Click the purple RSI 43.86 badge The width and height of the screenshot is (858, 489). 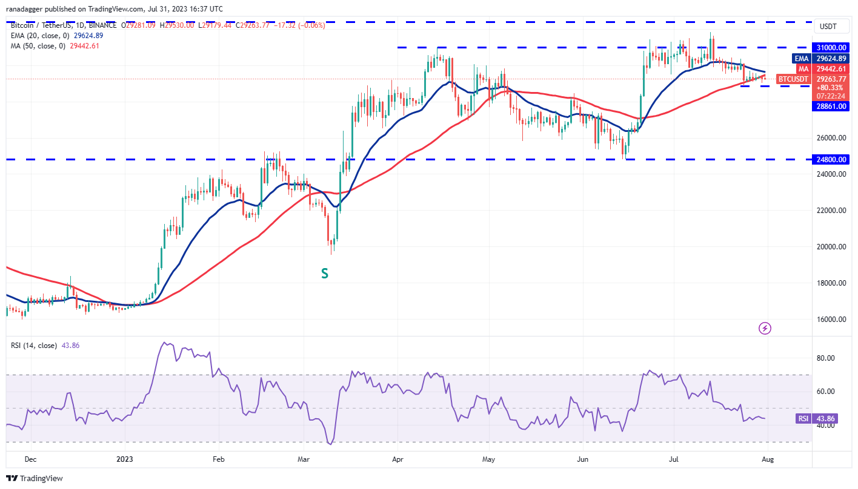coord(816,418)
